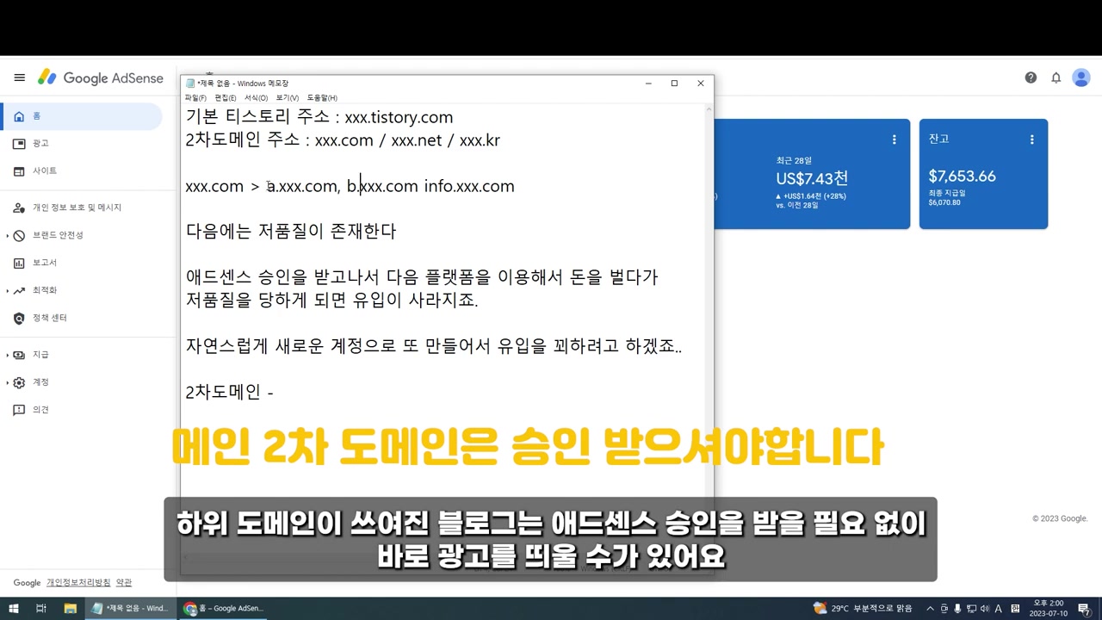Toggle the 한 Korean IME indicator
Screen dimensions: 1102x620
(x=1015, y=609)
